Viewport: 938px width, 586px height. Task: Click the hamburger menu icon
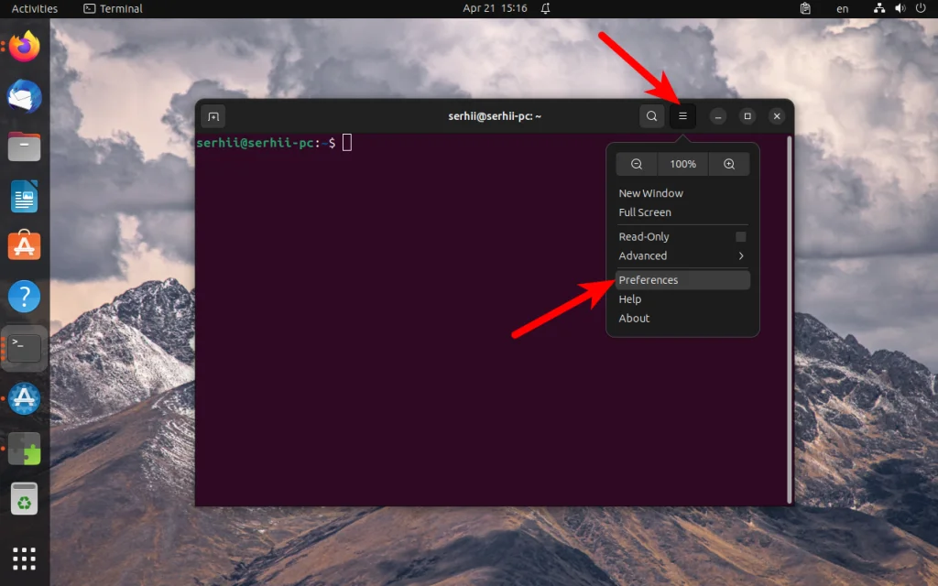682,116
